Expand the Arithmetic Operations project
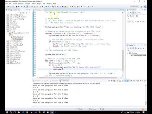The image size is (152, 114). point(6,15)
